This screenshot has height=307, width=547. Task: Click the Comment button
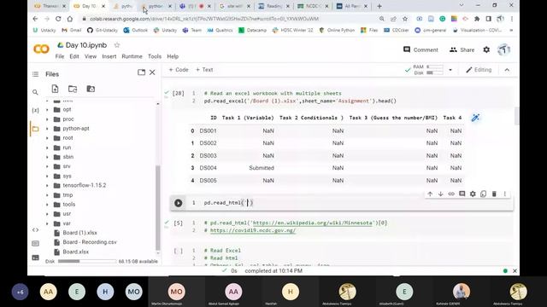tap(421, 49)
